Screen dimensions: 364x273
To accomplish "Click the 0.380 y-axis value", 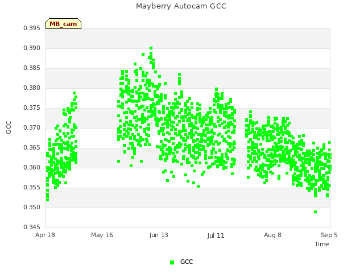I will point(32,88).
